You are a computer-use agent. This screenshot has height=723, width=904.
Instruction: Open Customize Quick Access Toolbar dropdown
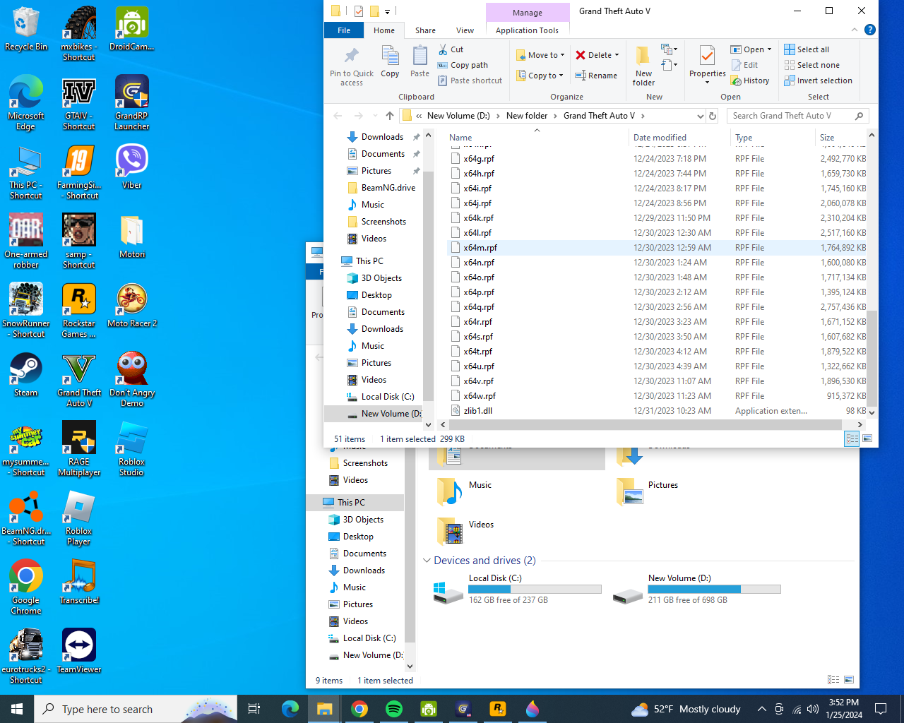click(x=387, y=11)
